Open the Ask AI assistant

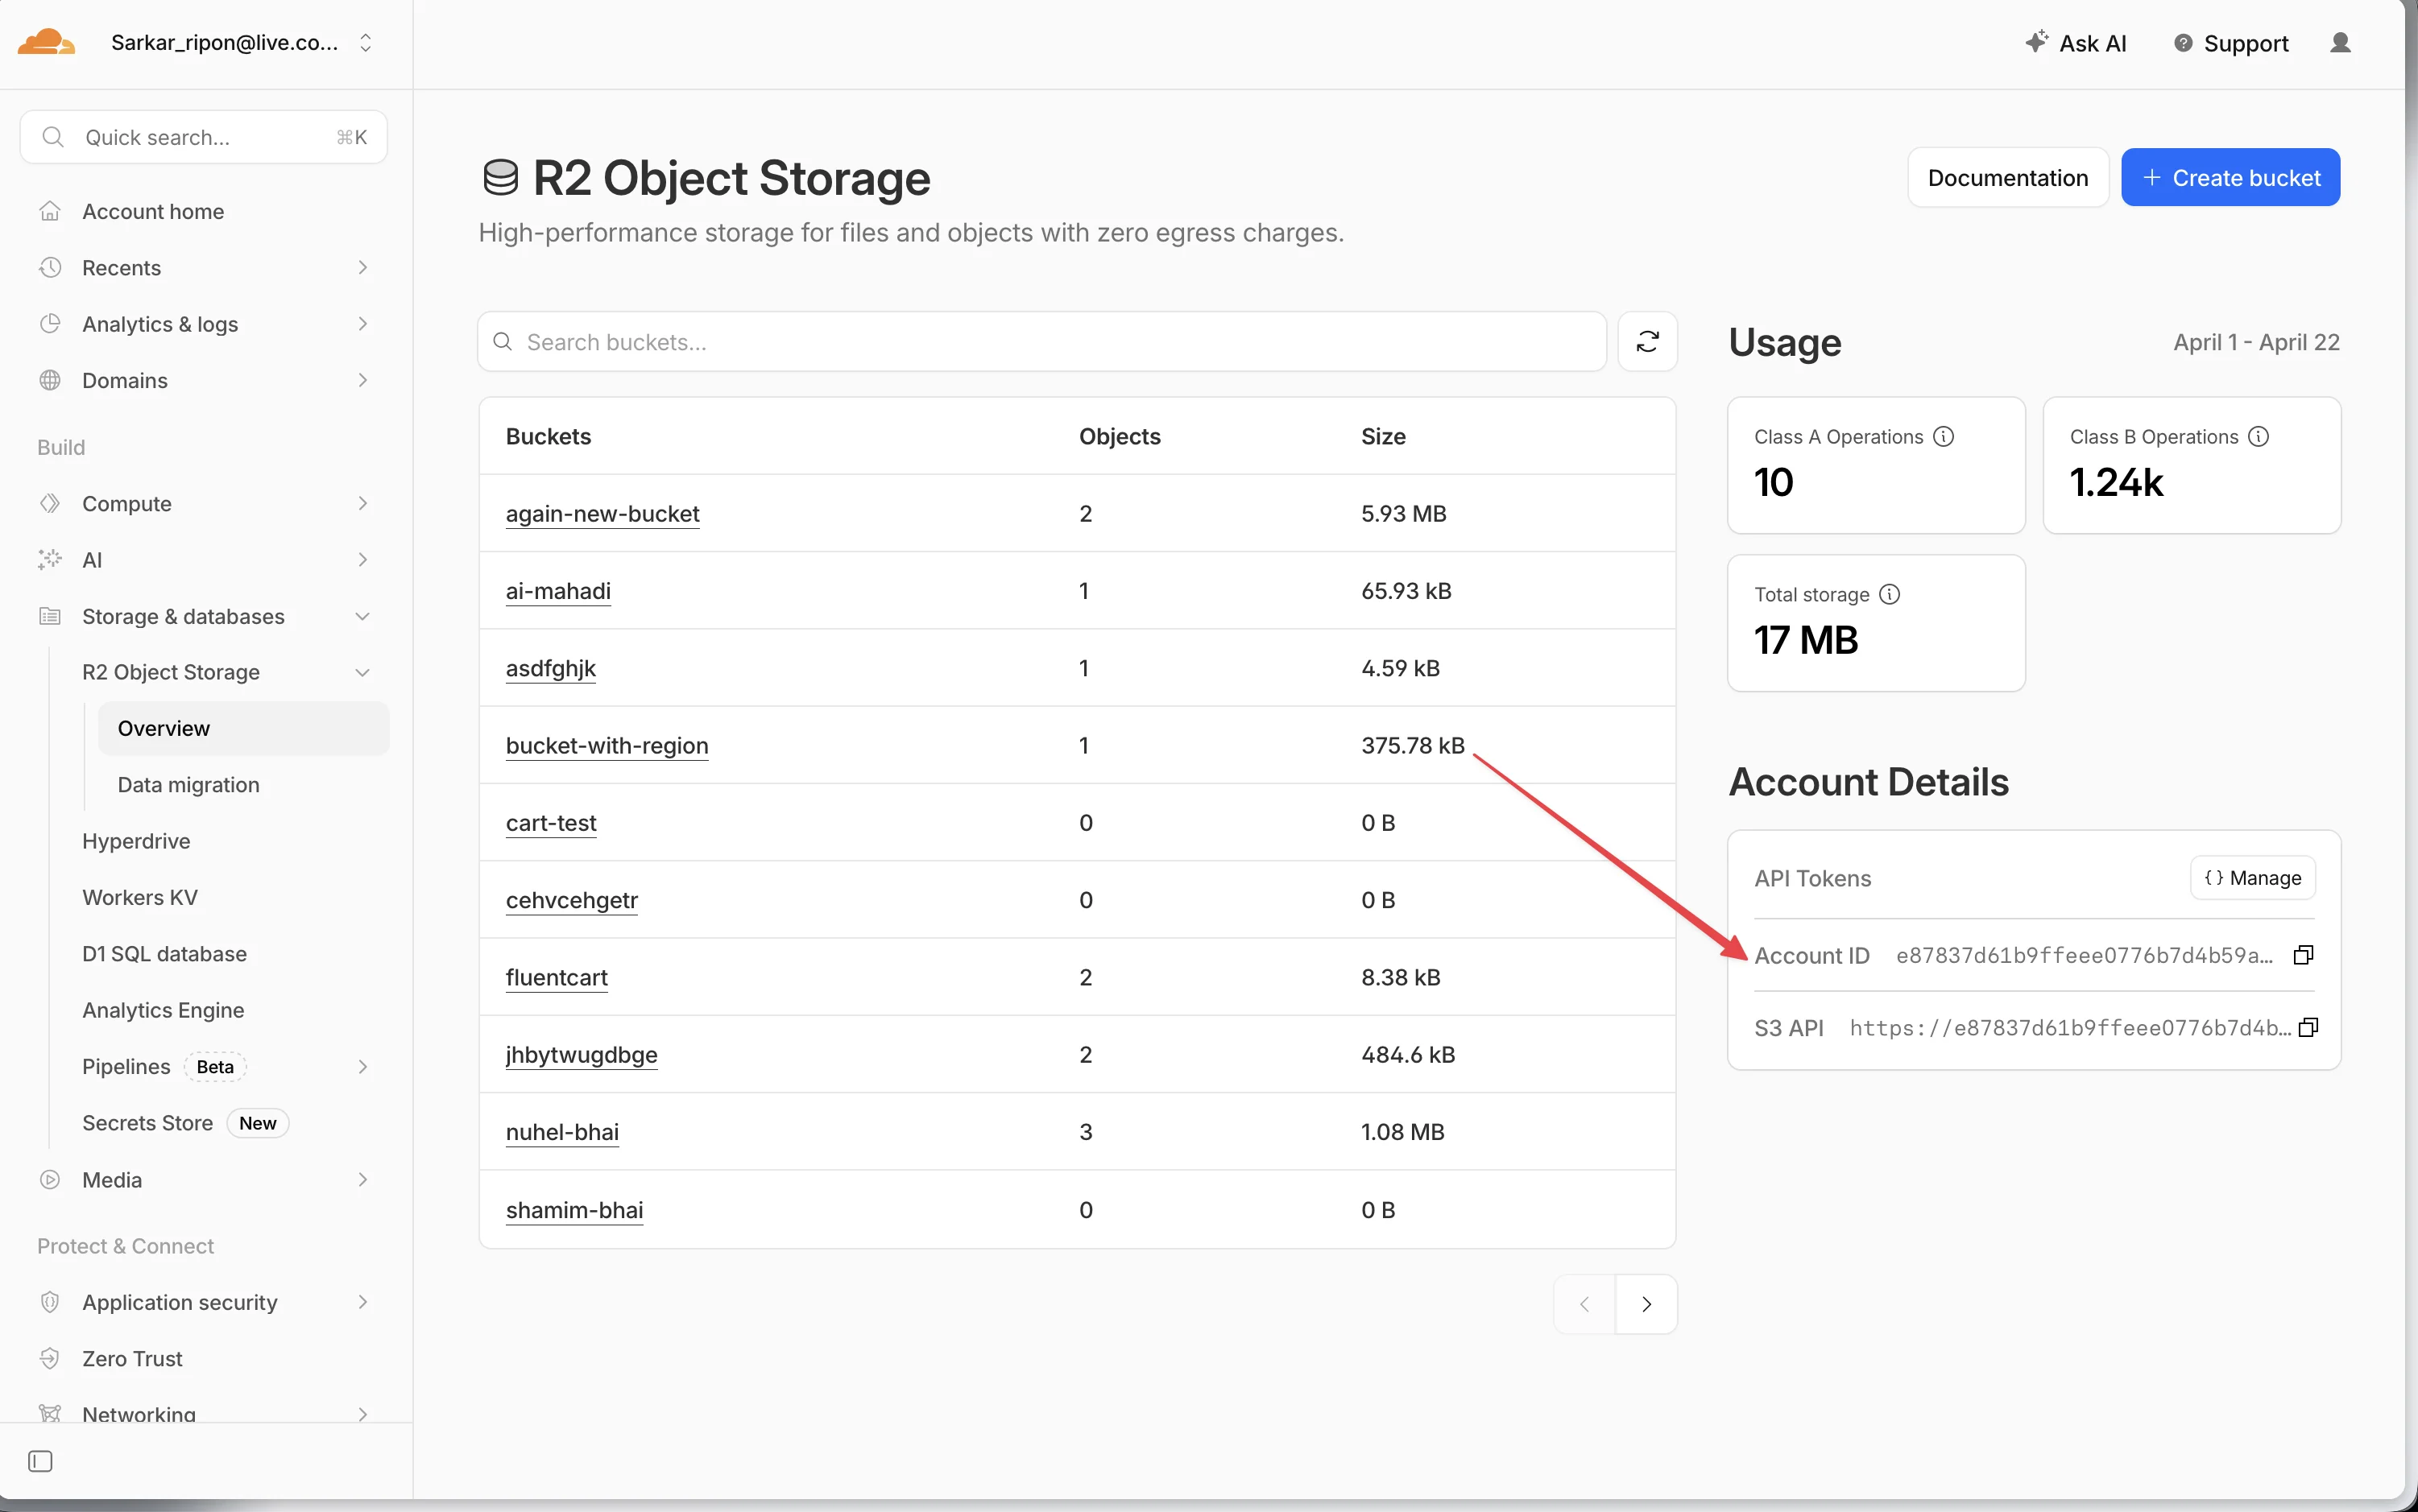click(x=2076, y=43)
